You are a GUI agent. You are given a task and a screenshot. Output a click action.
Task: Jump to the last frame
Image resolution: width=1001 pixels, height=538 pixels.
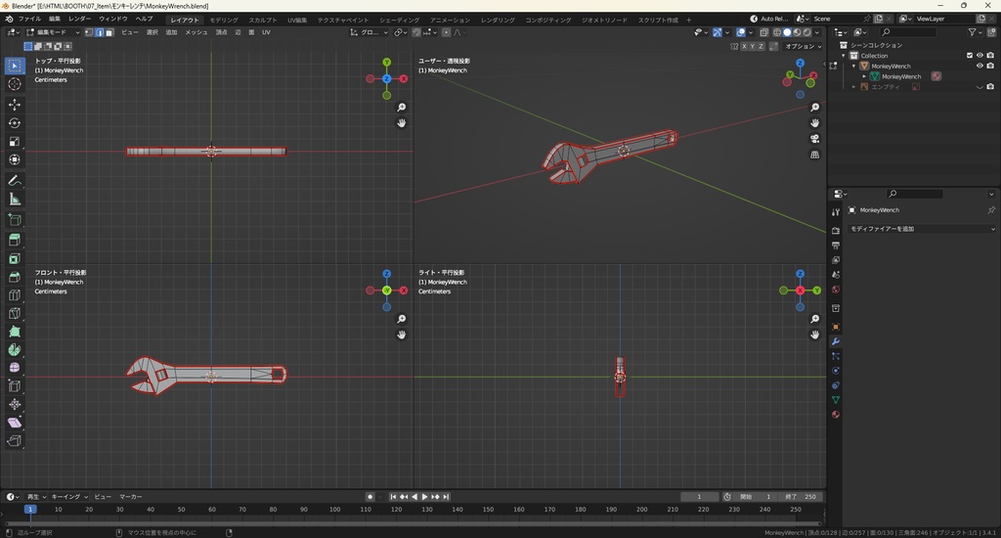(446, 497)
